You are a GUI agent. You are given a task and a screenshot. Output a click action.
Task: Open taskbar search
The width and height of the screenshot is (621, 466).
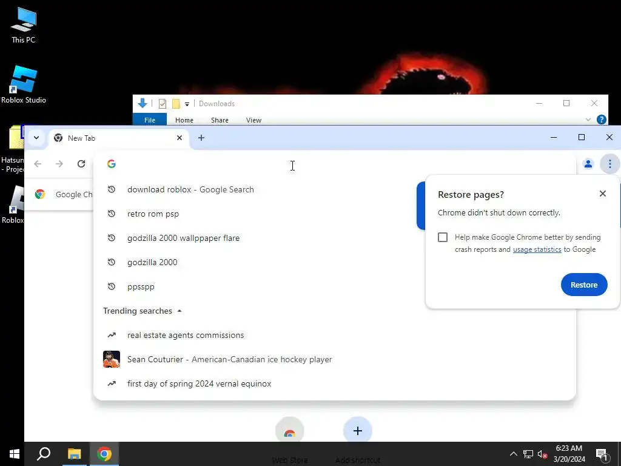pos(44,454)
